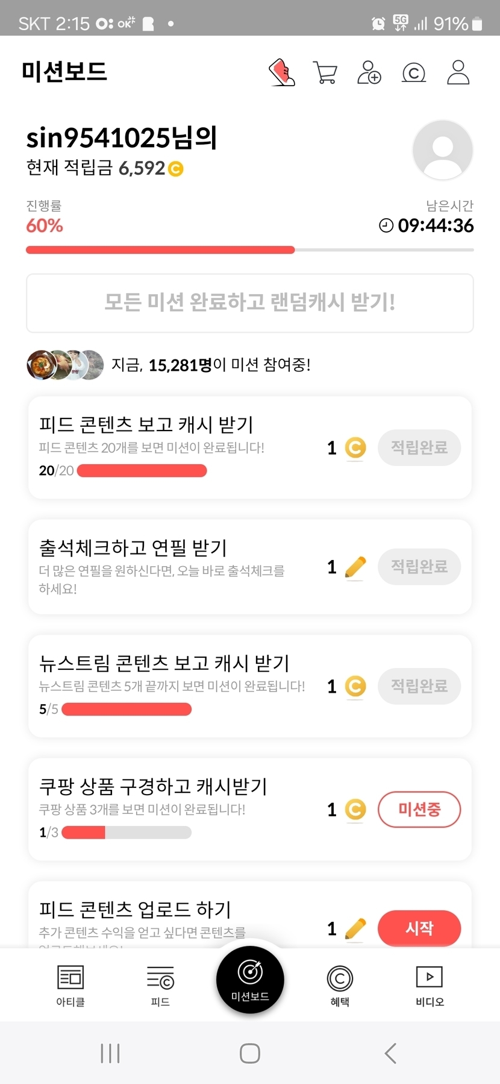This screenshot has width=500, height=1084.
Task: Tap the gray profile avatar picture
Action: [442, 150]
